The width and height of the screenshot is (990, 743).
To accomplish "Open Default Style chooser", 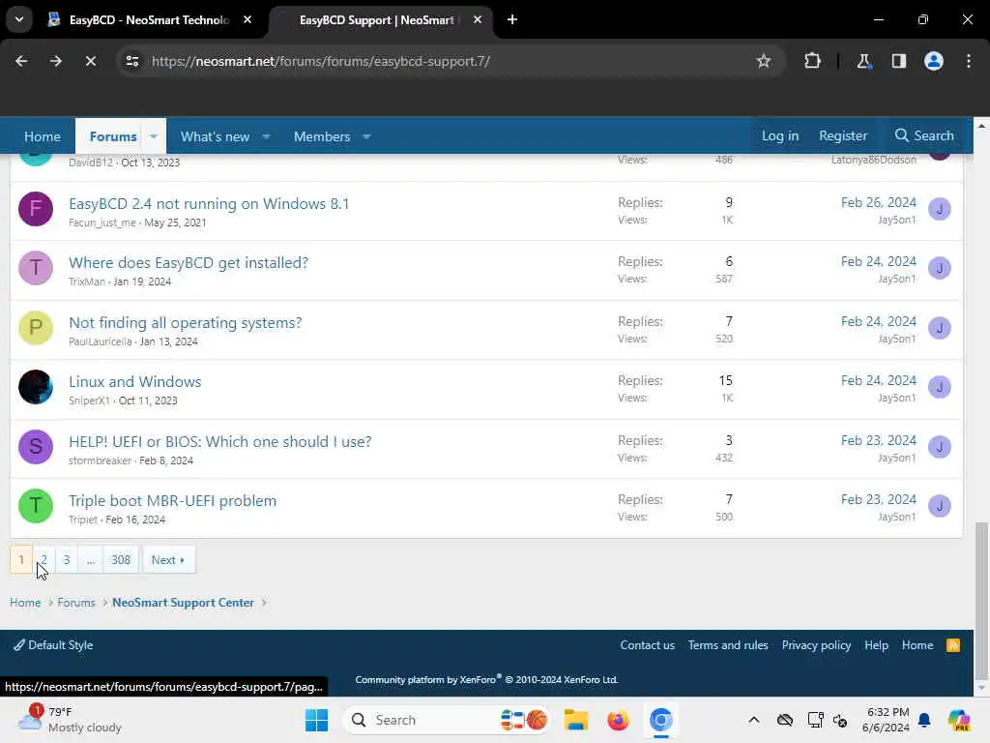I will click(54, 645).
